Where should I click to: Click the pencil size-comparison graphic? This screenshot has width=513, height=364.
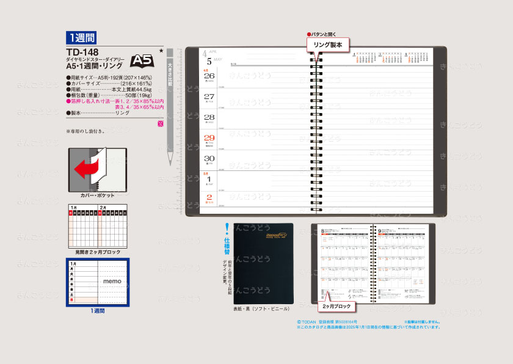coord(170,107)
